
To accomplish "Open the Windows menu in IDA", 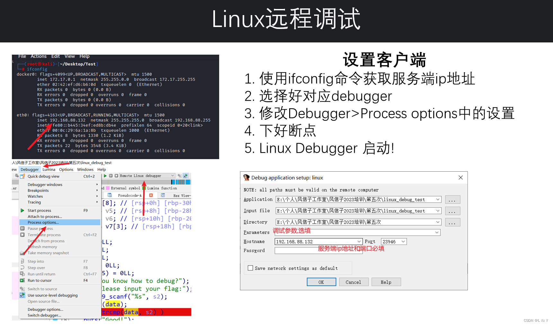I will click(85, 169).
